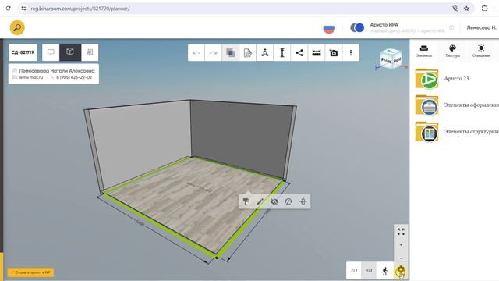The height and width of the screenshot is (281, 499).
Task: Open the Текстуры palette tab
Action: click(x=452, y=51)
